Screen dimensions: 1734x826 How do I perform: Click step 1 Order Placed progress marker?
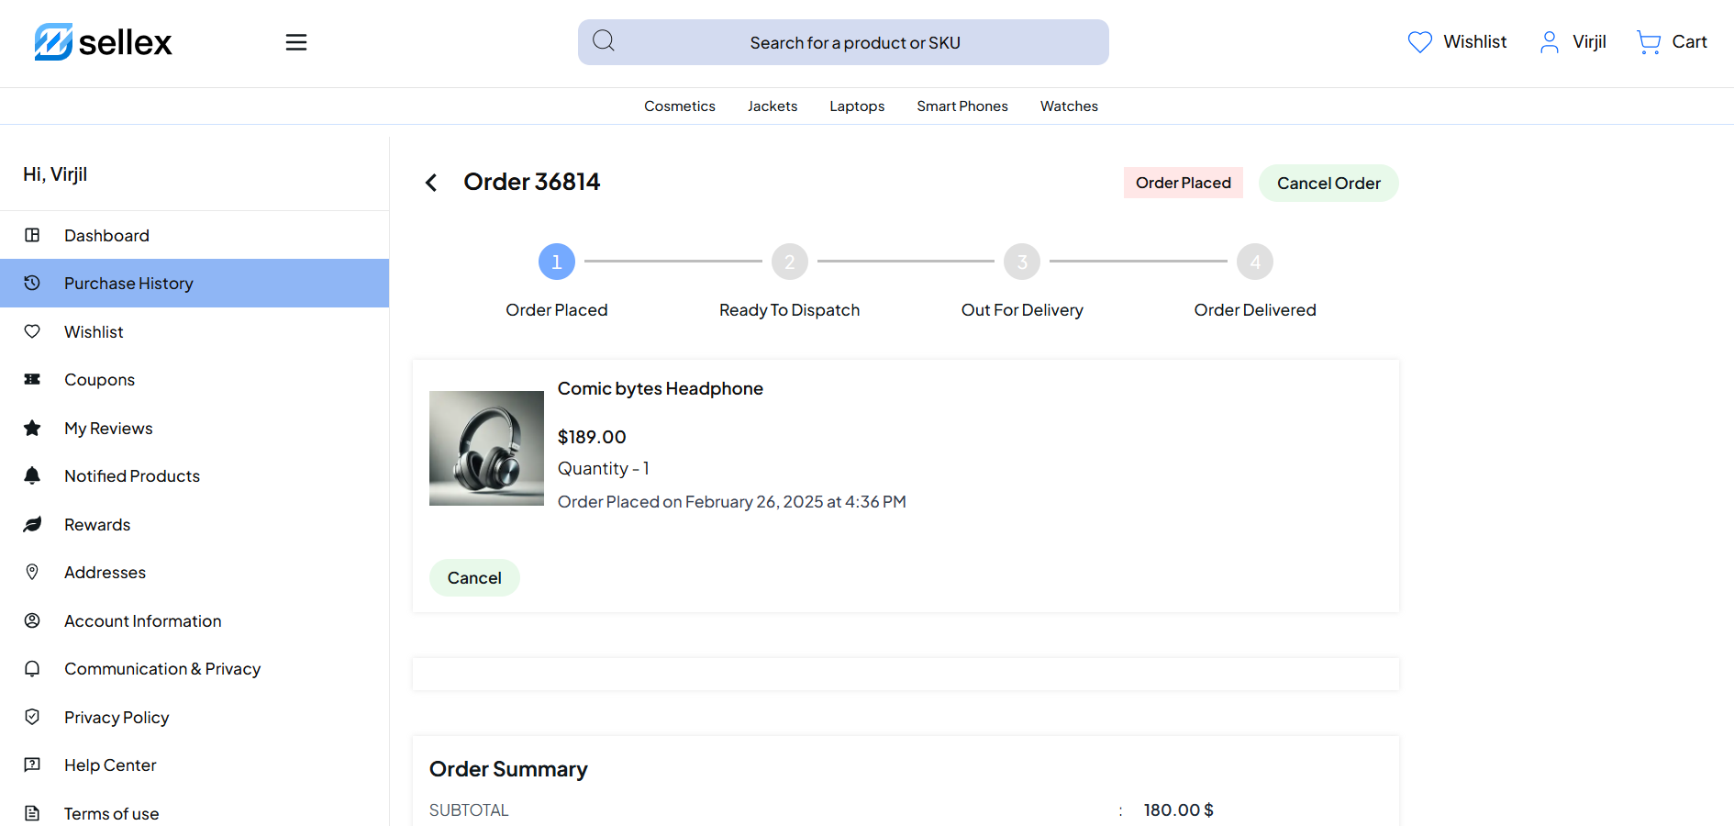pyautogui.click(x=556, y=262)
